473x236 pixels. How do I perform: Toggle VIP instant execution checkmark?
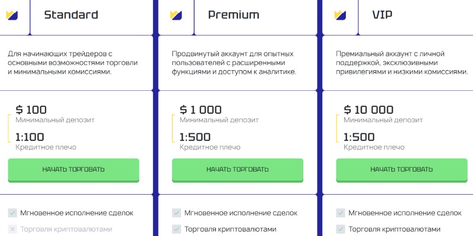pos(341,213)
